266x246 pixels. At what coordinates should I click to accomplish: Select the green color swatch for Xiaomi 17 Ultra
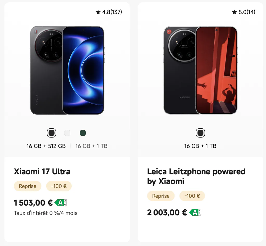(83, 133)
